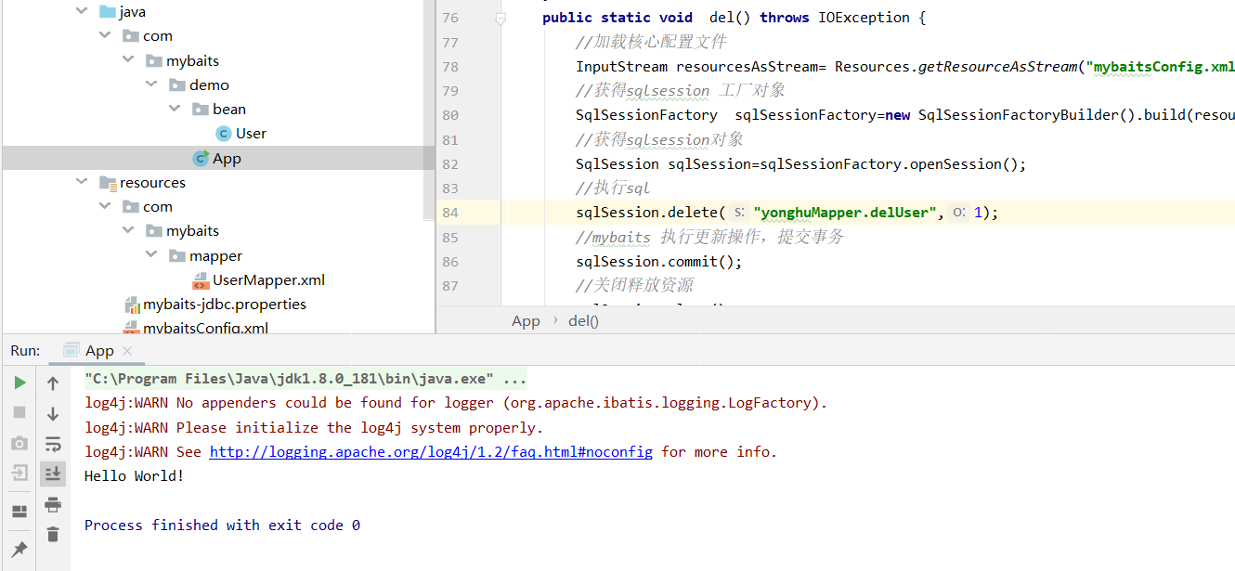
Task: Click line number 78 in gutter
Action: click(450, 67)
